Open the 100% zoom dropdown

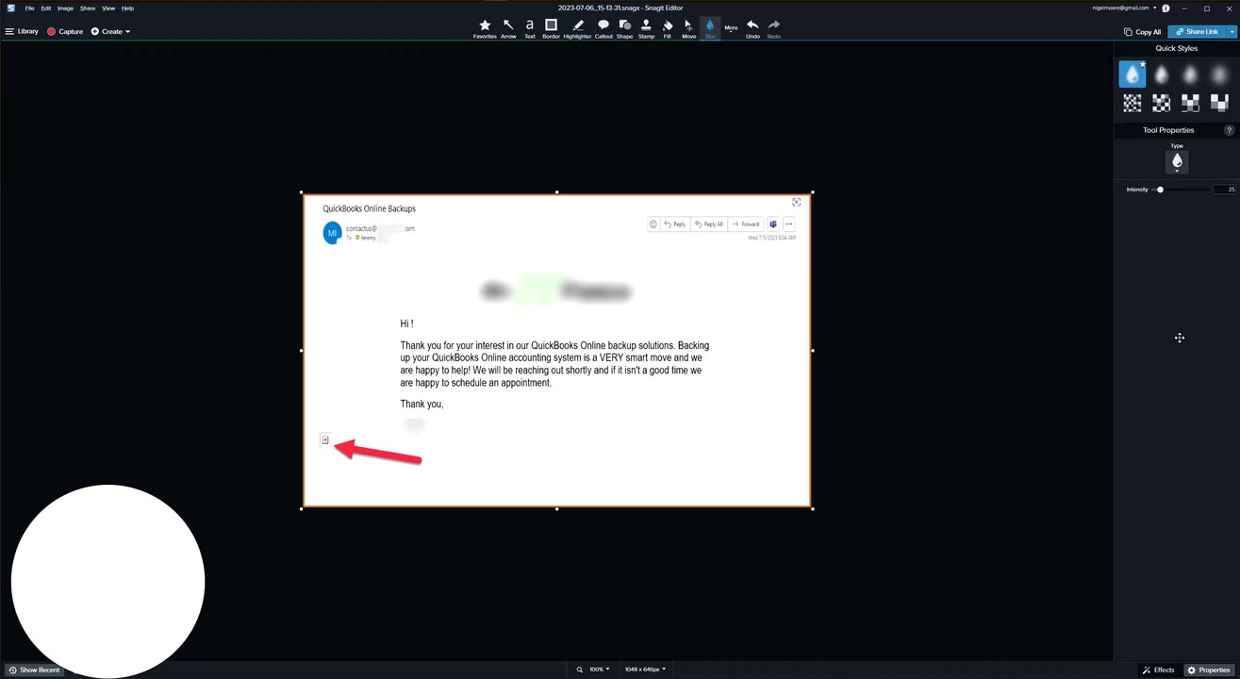pyautogui.click(x=599, y=670)
